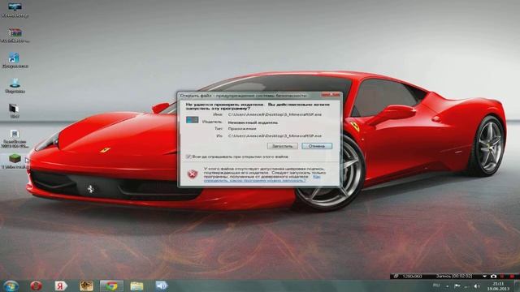Select the Minecraft grass block desktop icon

[x=15, y=161]
